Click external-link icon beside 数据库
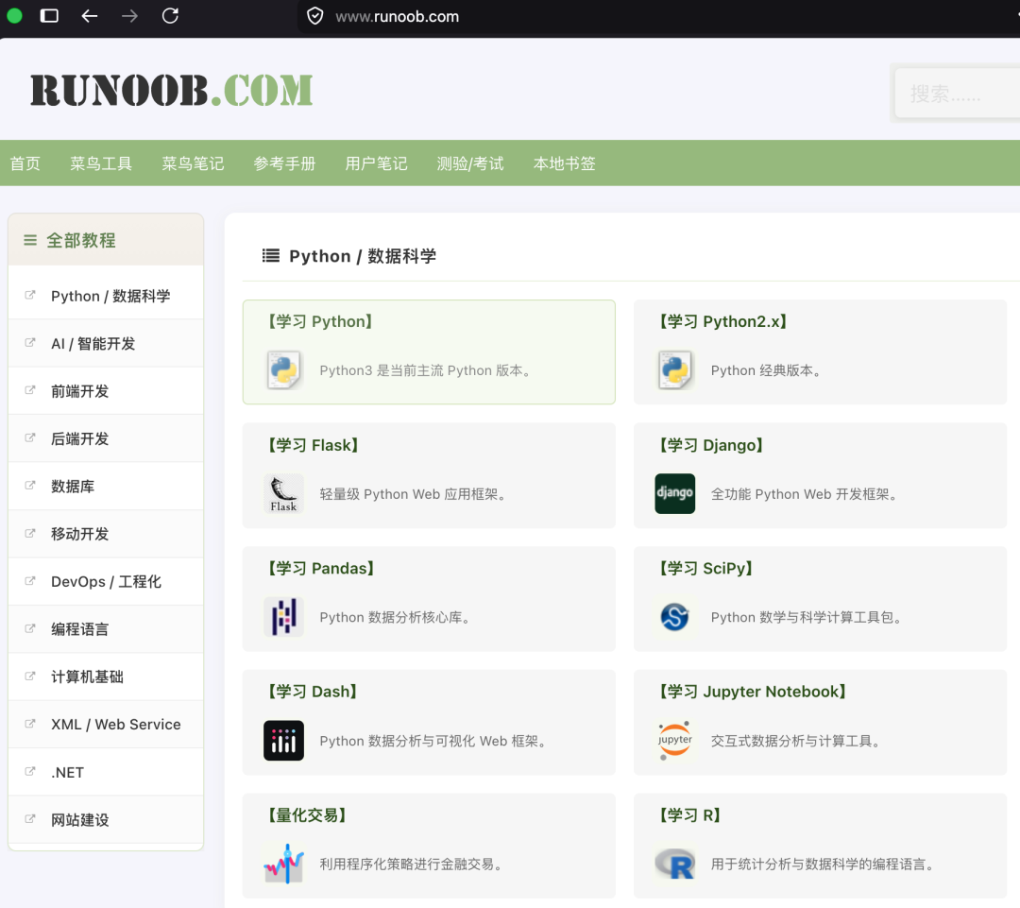Image resolution: width=1020 pixels, height=908 pixels. 30,485
